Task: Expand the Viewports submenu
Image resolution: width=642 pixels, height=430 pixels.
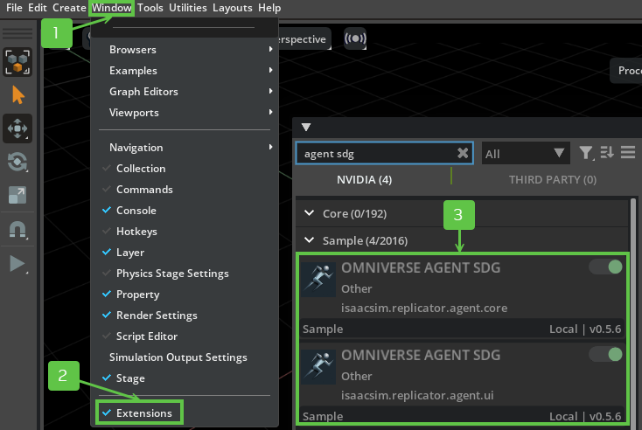Action: tap(185, 113)
